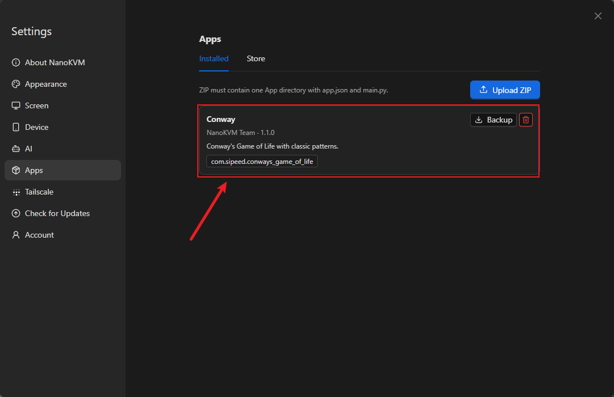This screenshot has height=397, width=614.
Task: Back up the Conway app
Action: [x=493, y=120]
